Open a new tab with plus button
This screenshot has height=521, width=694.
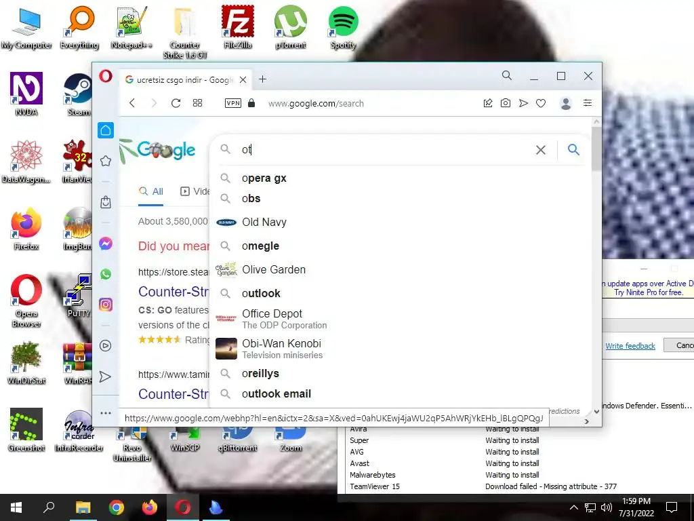coord(262,79)
